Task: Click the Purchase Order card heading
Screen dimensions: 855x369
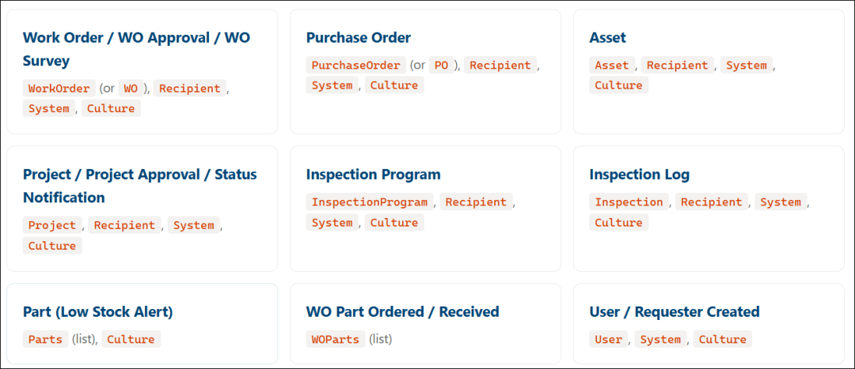Action: (x=359, y=37)
